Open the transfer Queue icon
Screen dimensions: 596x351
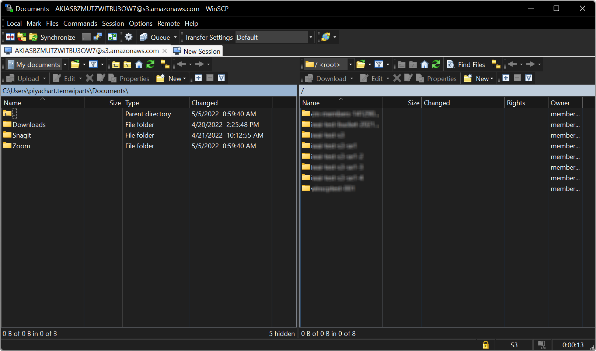[x=144, y=37]
